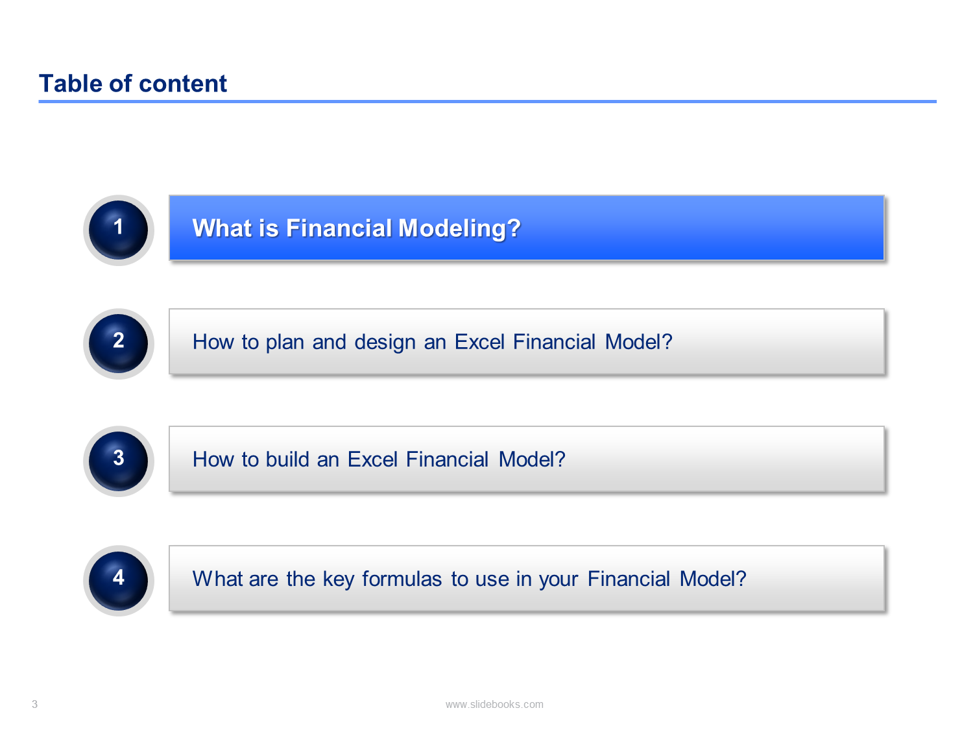Image resolution: width=973 pixels, height=730 pixels.
Task: Click the number 3 circle badge
Action: pyautogui.click(x=119, y=461)
